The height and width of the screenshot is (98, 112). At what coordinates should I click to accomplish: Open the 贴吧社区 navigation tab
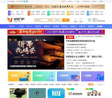47,26
